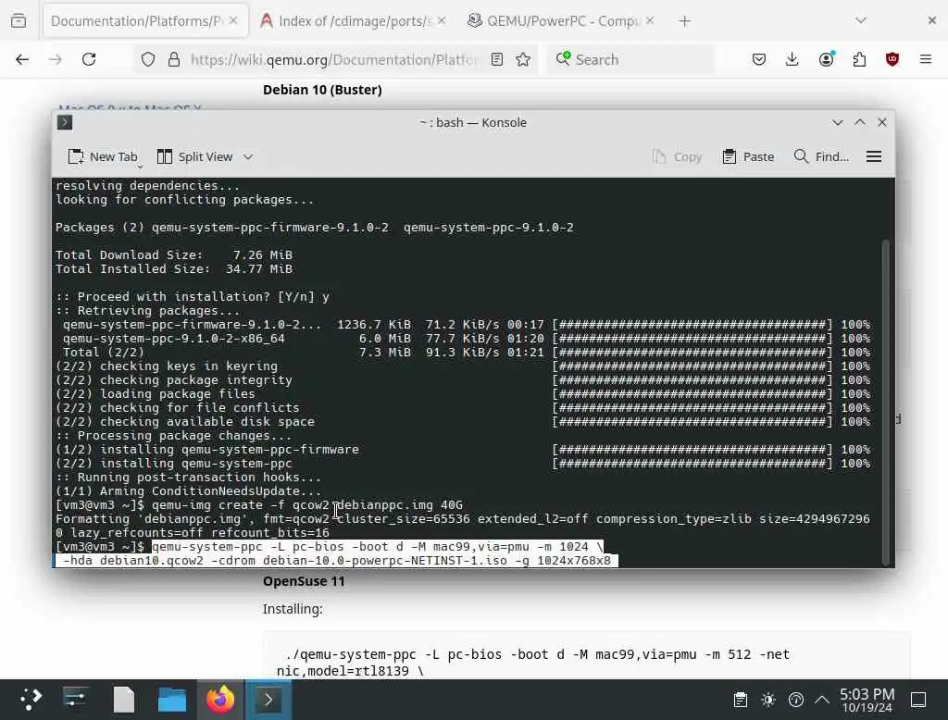Open clock showing 5:03 PM
The image size is (948, 720).
click(x=867, y=700)
